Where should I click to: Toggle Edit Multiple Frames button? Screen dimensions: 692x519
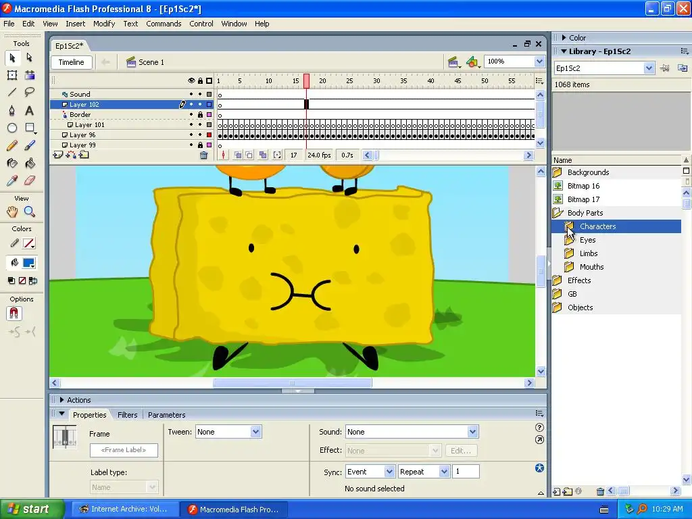pyautogui.click(x=263, y=155)
